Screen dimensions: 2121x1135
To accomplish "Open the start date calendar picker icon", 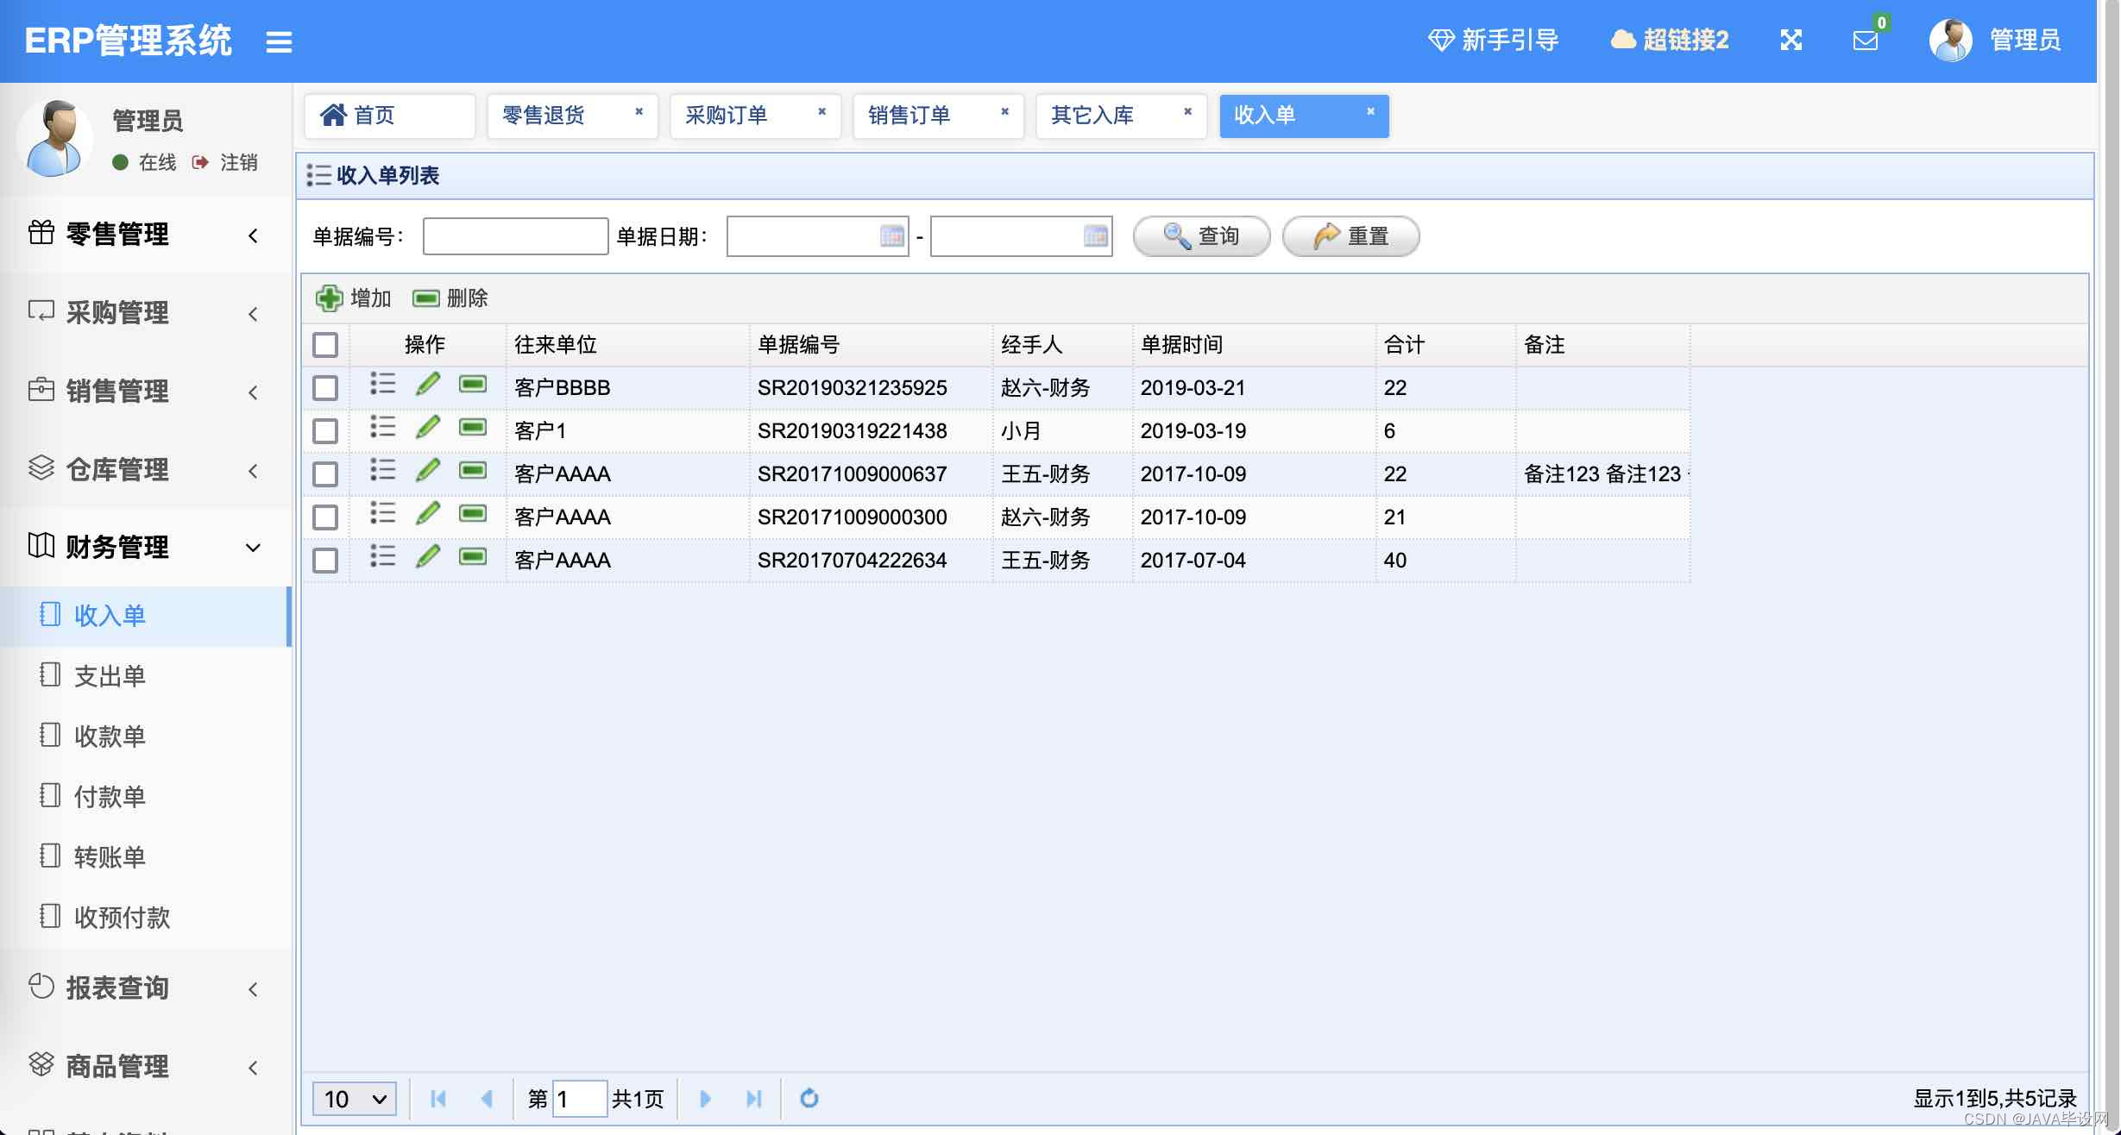I will pos(891,236).
